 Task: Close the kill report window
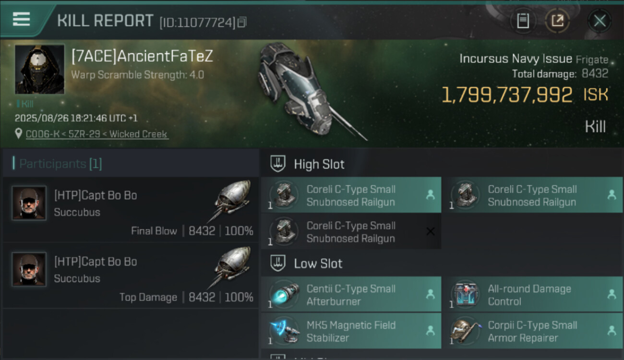point(600,21)
